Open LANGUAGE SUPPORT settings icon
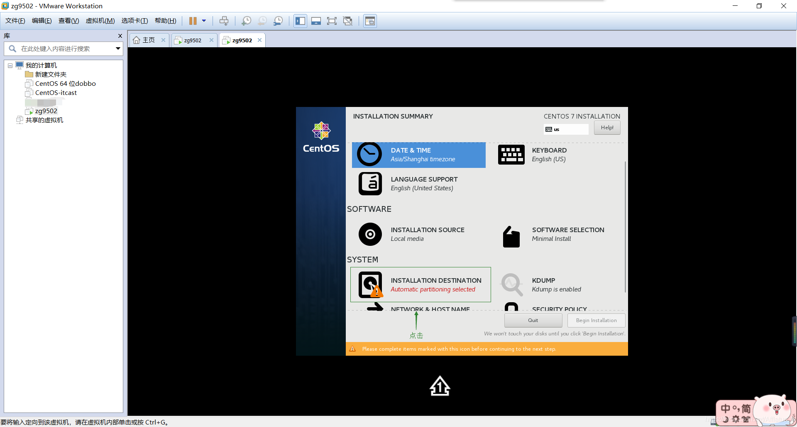Screen dimensions: 797x427 (370, 184)
